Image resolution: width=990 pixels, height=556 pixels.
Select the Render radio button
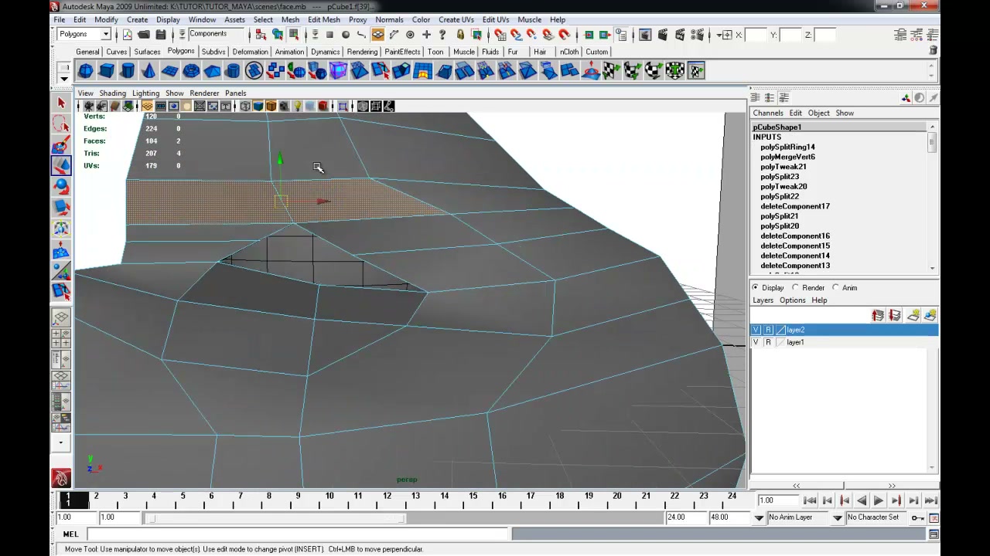tap(809, 287)
